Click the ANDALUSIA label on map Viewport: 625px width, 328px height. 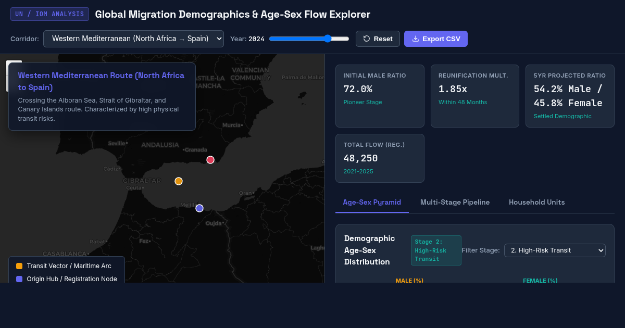(x=160, y=145)
